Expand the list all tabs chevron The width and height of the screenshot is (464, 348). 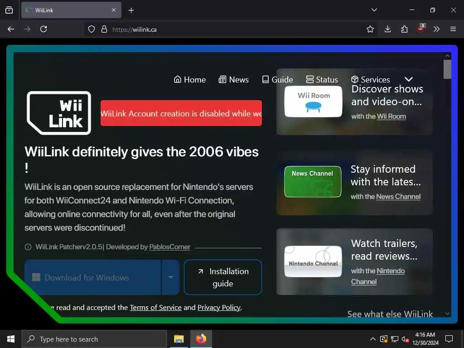tap(374, 10)
